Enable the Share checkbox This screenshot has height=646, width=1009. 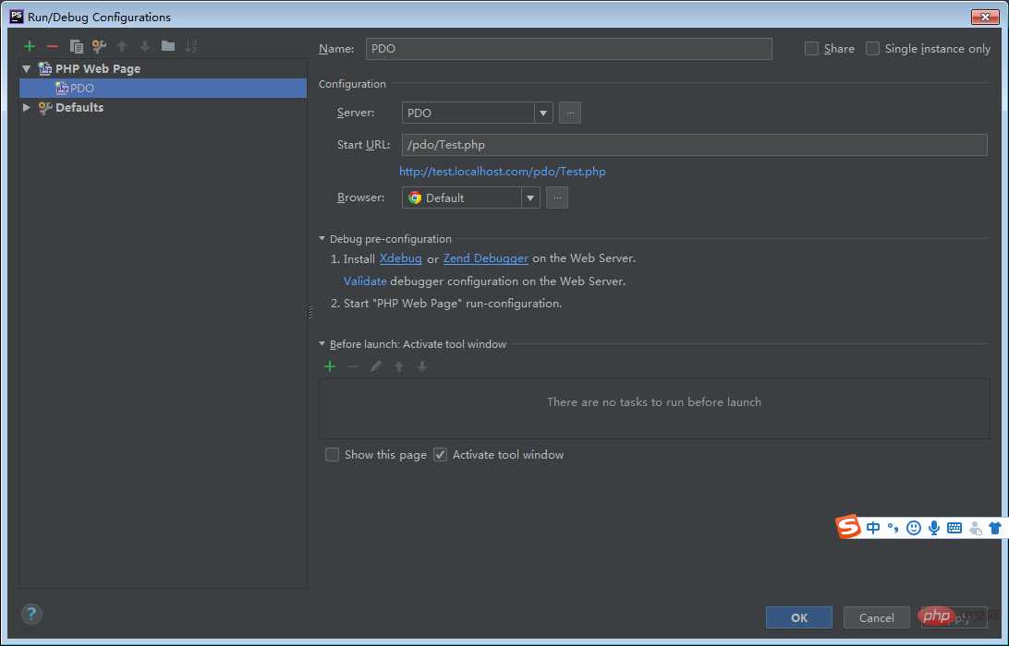tap(811, 48)
